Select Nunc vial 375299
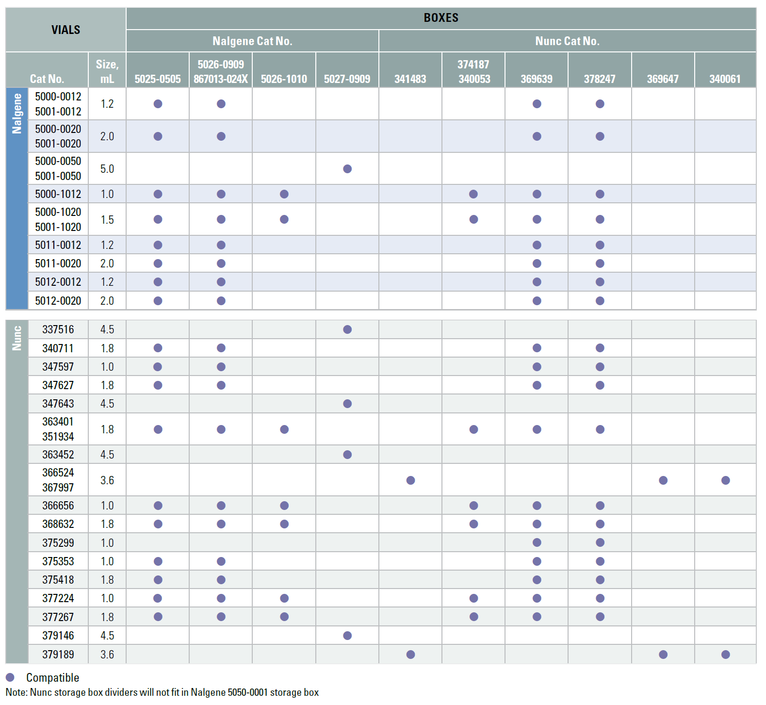The height and width of the screenshot is (705, 766). tap(58, 542)
